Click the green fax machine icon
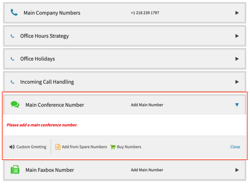Image resolution: width=250 pixels, height=184 pixels. [15, 170]
